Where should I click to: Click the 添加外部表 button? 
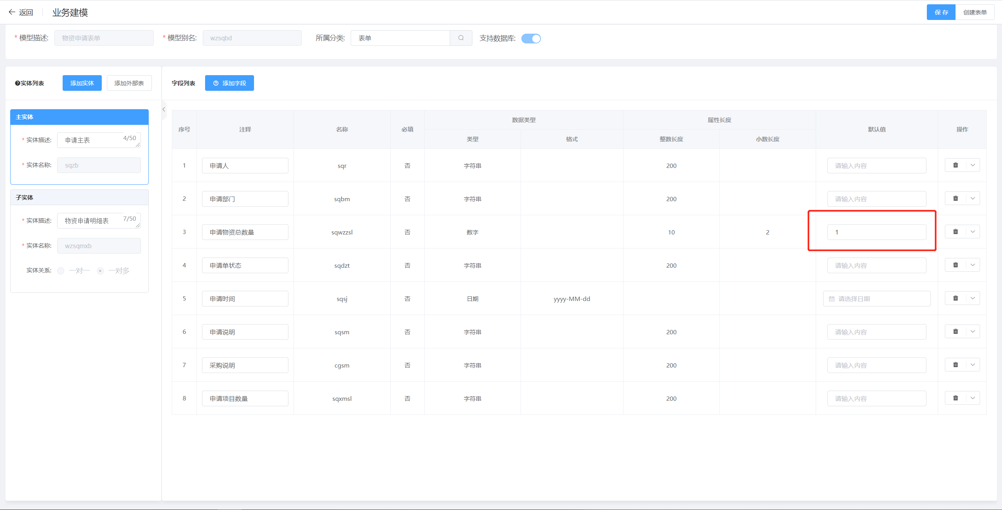129,83
